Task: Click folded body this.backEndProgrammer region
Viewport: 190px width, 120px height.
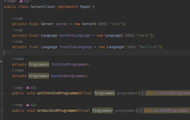Action: [x=167, y=111]
